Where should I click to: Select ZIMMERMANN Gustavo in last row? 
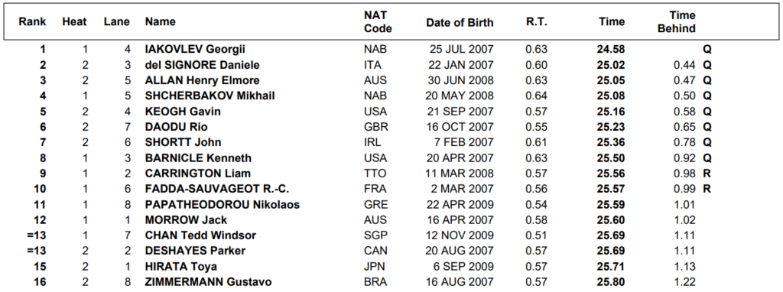(x=209, y=282)
